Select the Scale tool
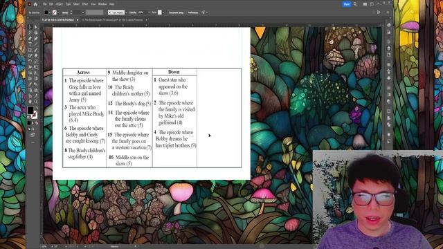The image size is (443, 249). [x=36, y=62]
